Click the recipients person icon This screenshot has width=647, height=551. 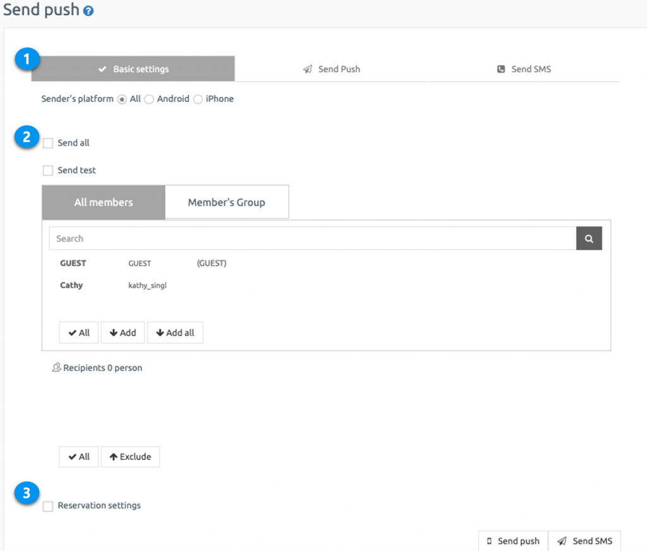(x=56, y=368)
